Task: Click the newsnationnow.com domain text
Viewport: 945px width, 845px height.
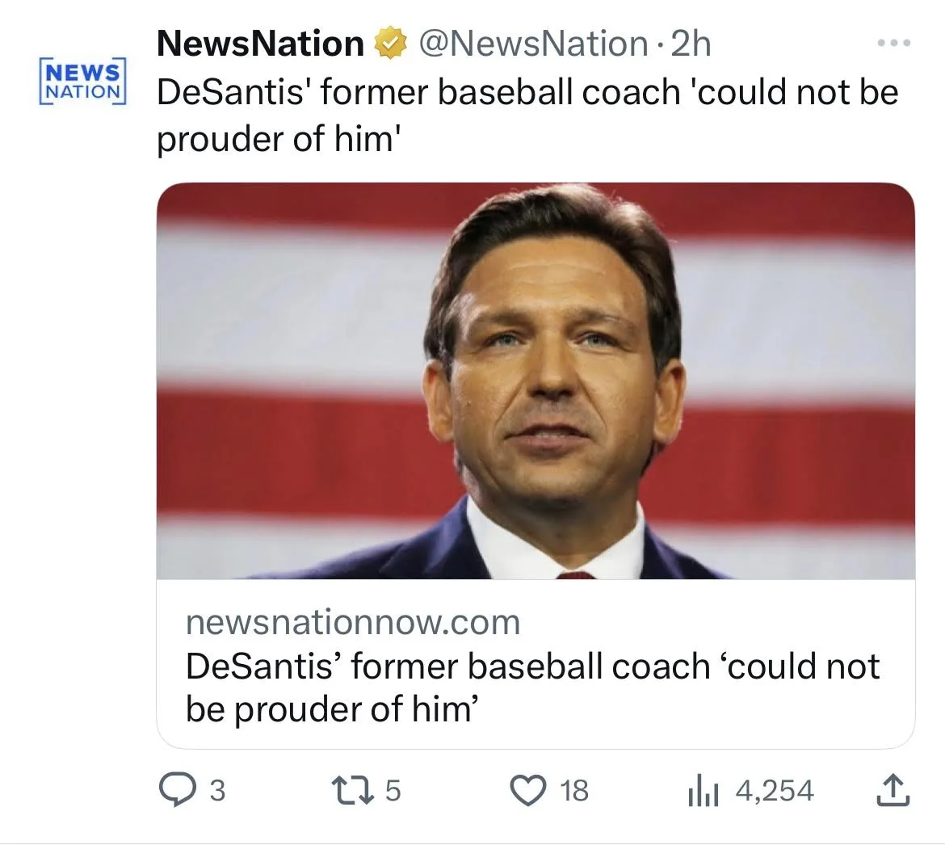Action: tap(353, 622)
